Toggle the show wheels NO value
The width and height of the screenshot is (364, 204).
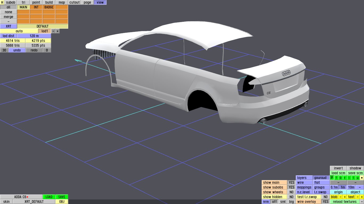tap(292, 192)
